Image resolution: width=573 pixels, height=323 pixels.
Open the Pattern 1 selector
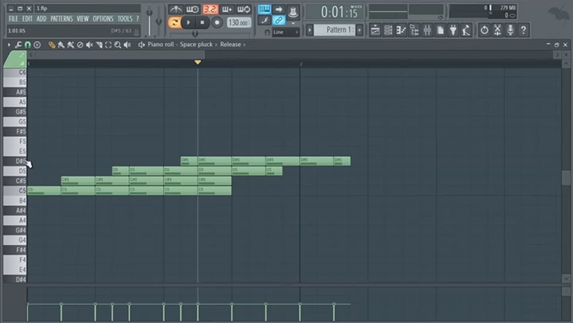pyautogui.click(x=334, y=30)
